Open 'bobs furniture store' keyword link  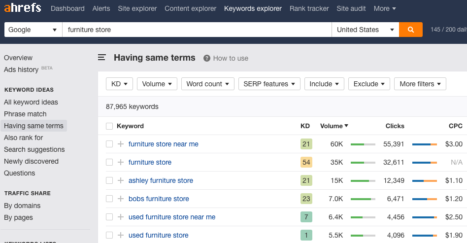tap(159, 199)
